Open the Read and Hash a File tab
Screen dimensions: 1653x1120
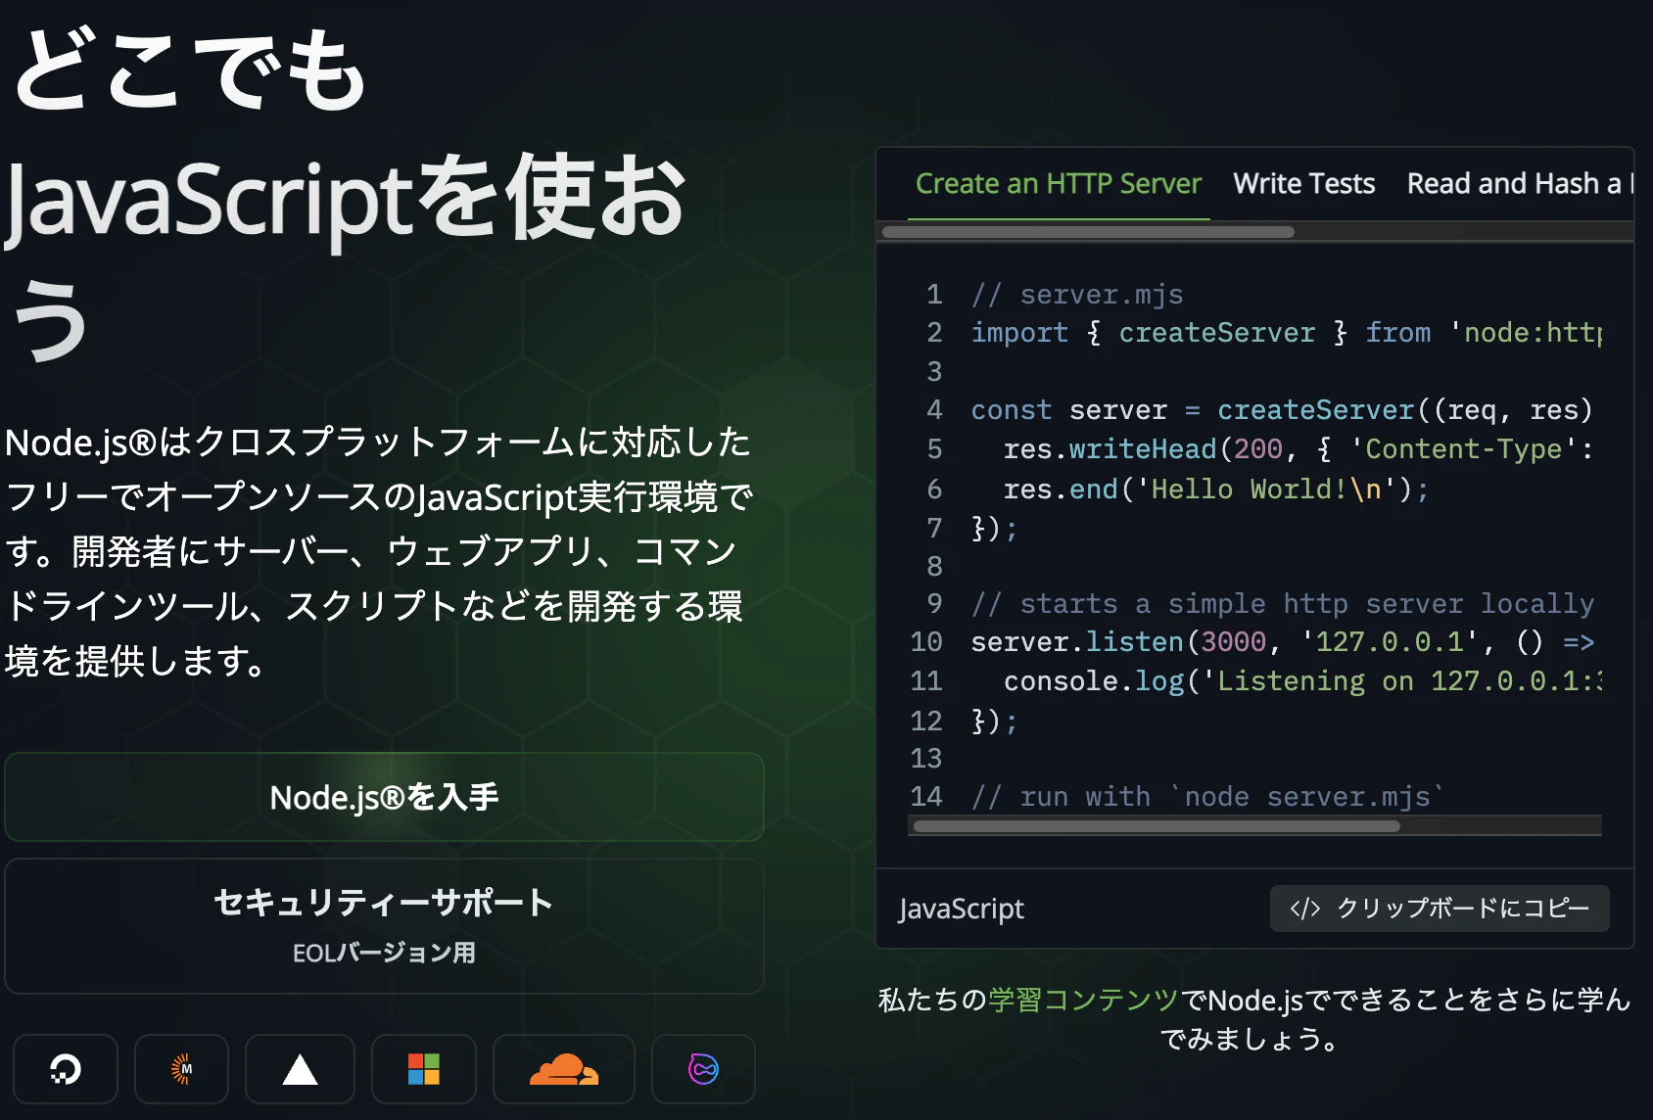click(x=1518, y=184)
